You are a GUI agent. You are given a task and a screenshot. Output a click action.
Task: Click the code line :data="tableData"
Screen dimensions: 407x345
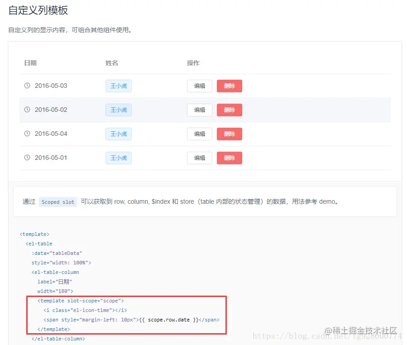point(57,253)
